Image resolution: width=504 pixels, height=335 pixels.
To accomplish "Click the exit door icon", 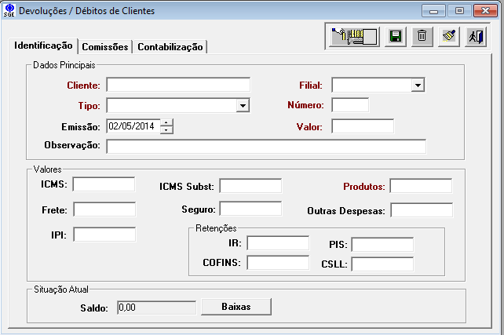I will coord(475,36).
